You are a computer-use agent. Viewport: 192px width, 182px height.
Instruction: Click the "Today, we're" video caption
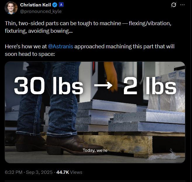pos(95,150)
